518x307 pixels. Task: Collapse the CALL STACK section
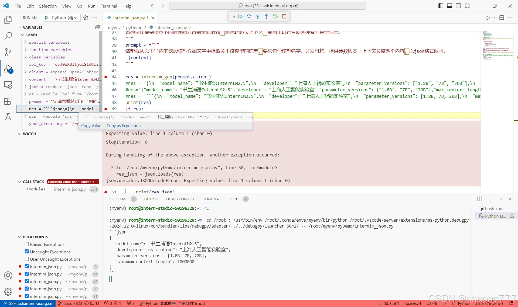tap(19, 182)
